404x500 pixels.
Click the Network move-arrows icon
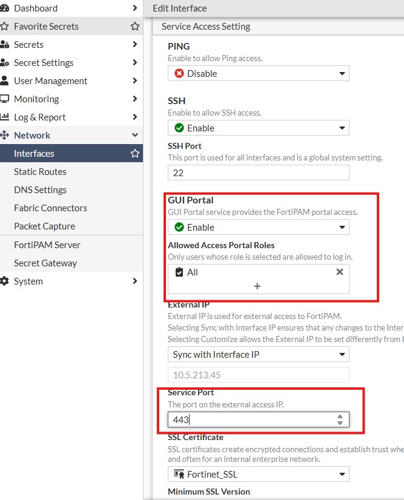4,135
